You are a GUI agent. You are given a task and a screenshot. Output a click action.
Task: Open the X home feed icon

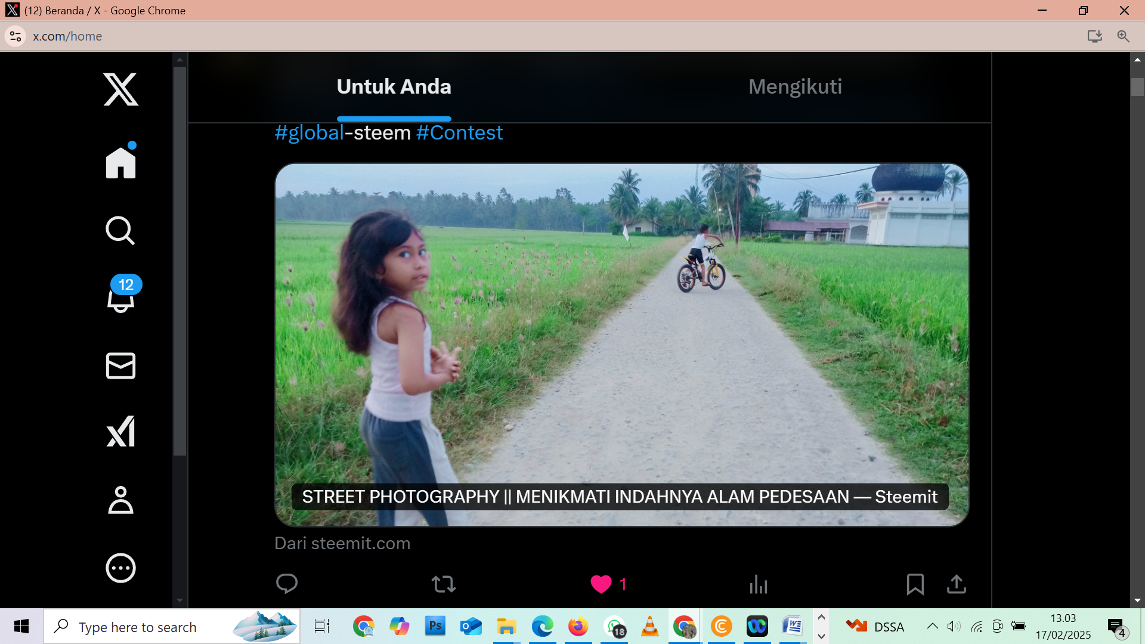(120, 162)
